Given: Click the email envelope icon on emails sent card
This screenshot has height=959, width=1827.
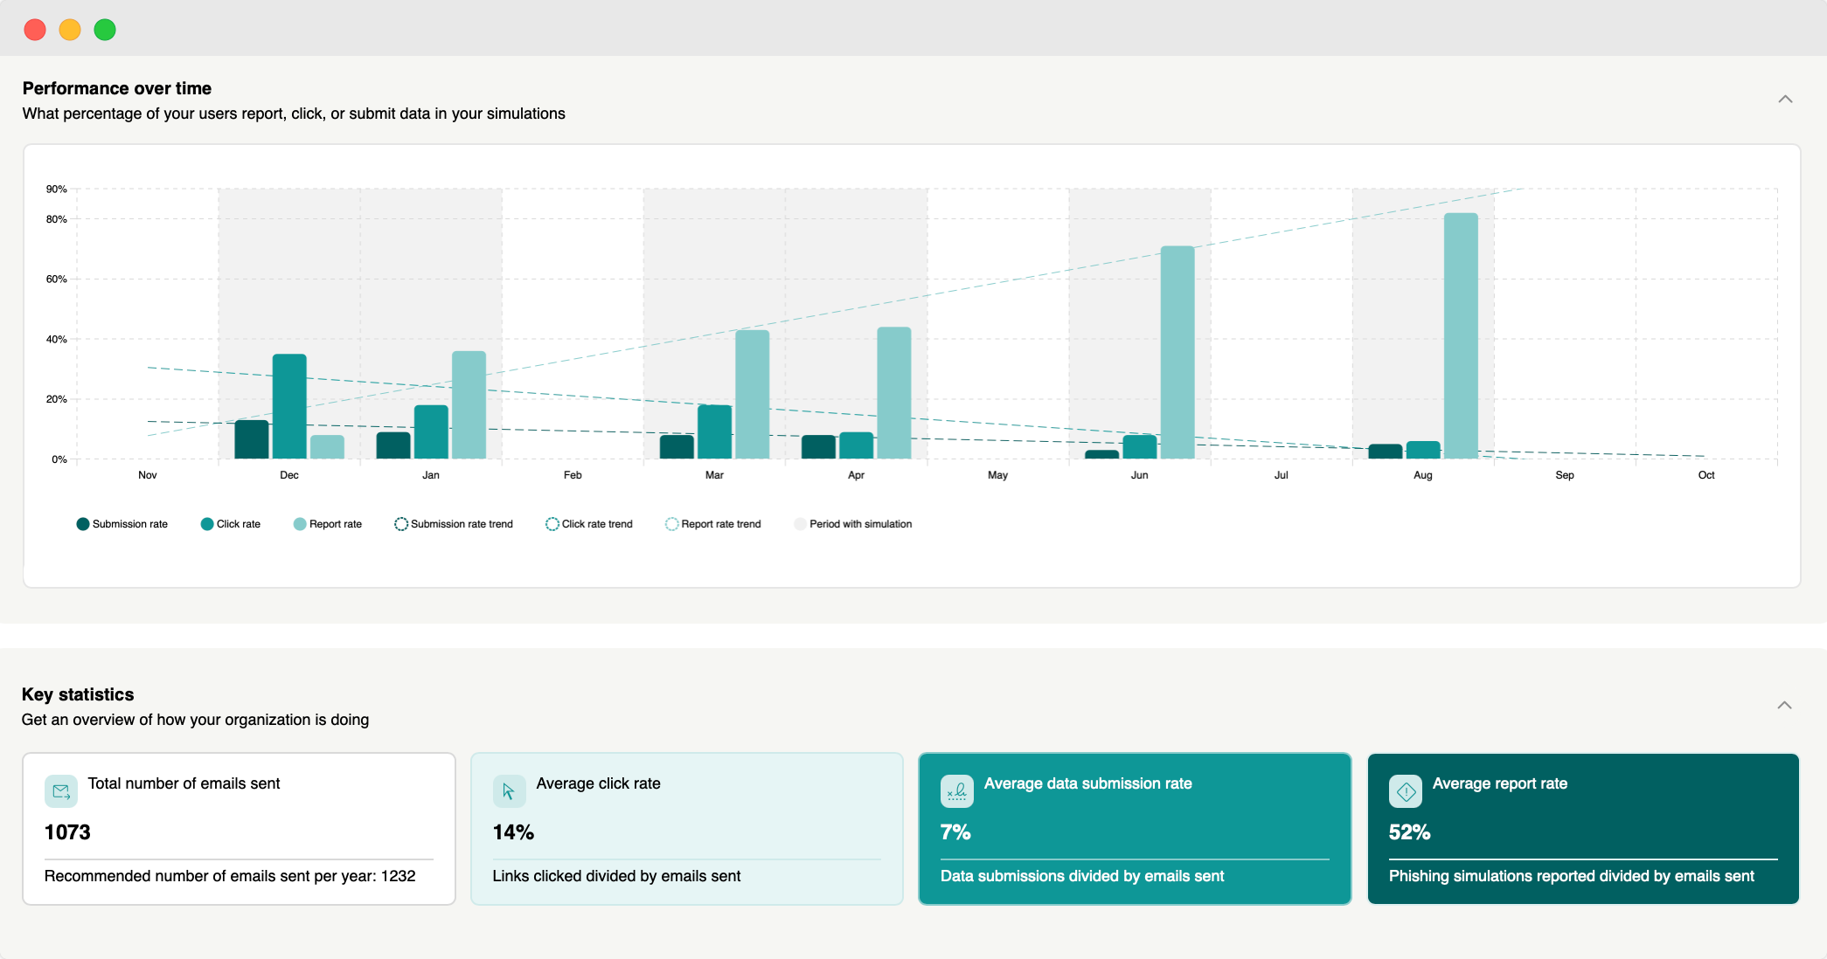Looking at the screenshot, I should pos(60,791).
